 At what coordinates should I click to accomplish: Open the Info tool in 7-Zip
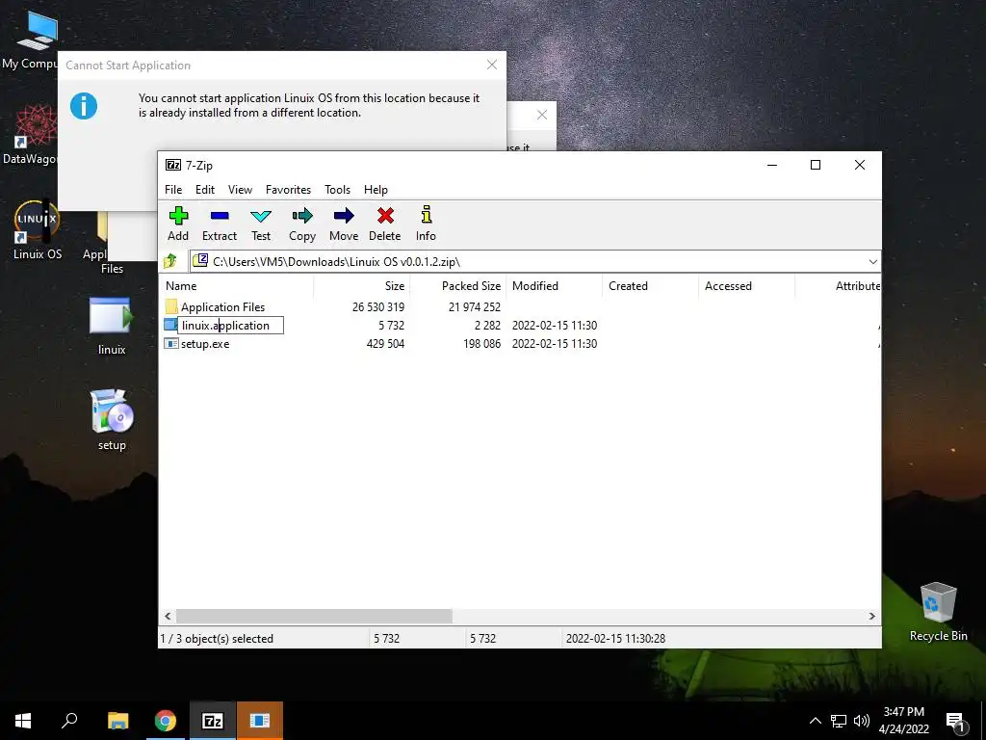coord(426,224)
